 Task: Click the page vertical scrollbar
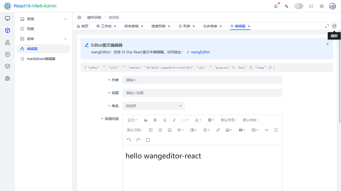click(x=340, y=77)
